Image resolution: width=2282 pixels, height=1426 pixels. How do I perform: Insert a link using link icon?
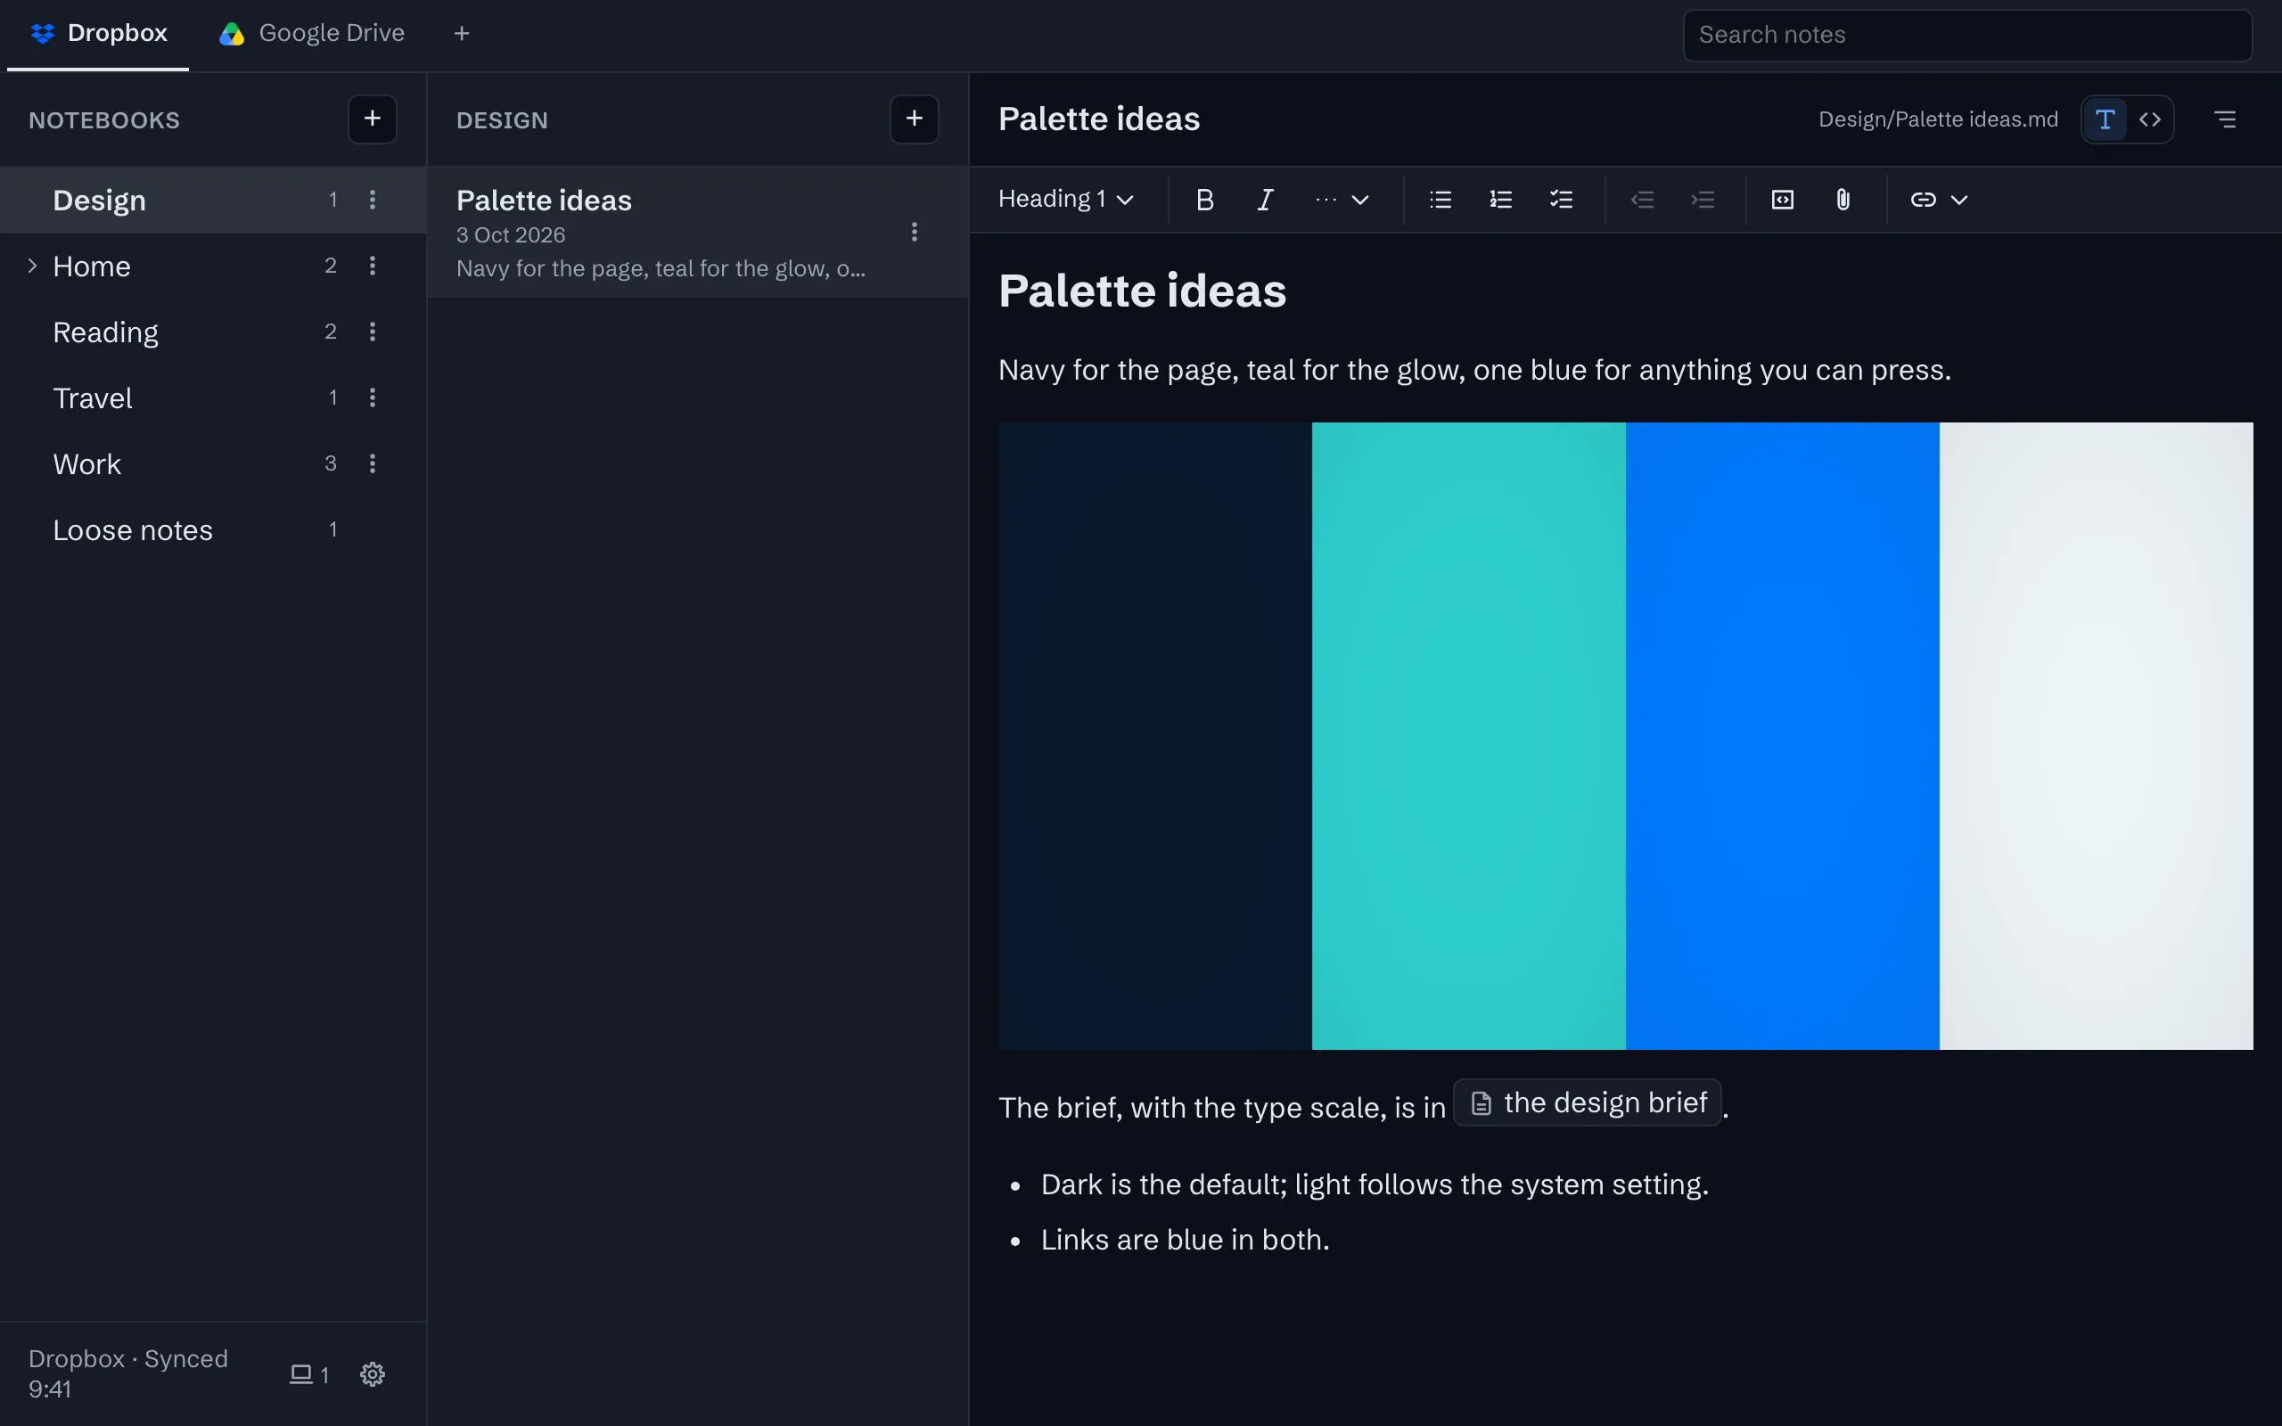pyautogui.click(x=1923, y=200)
